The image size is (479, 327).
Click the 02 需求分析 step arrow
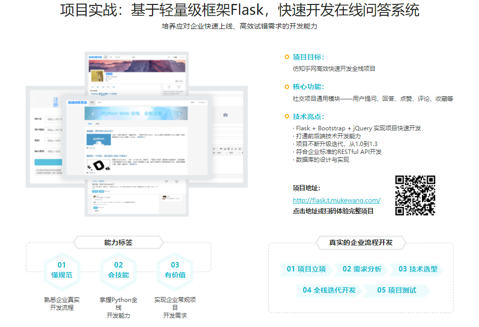coord(362,269)
